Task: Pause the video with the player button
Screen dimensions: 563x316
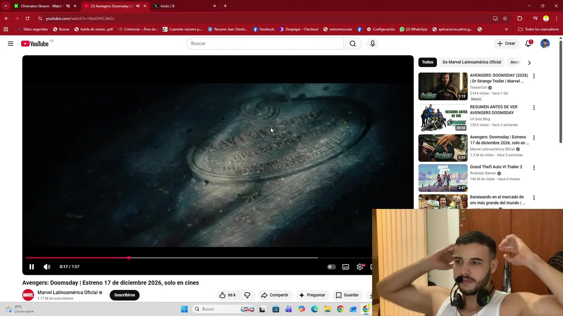Action: (x=32, y=267)
